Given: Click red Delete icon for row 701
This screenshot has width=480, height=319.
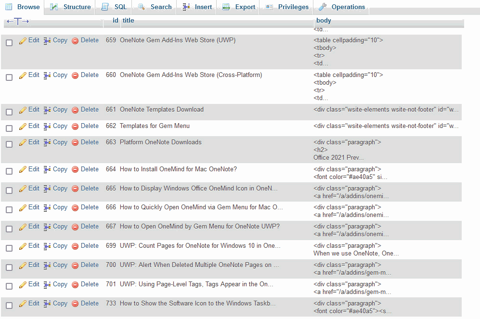Looking at the screenshot, I should [75, 285].
